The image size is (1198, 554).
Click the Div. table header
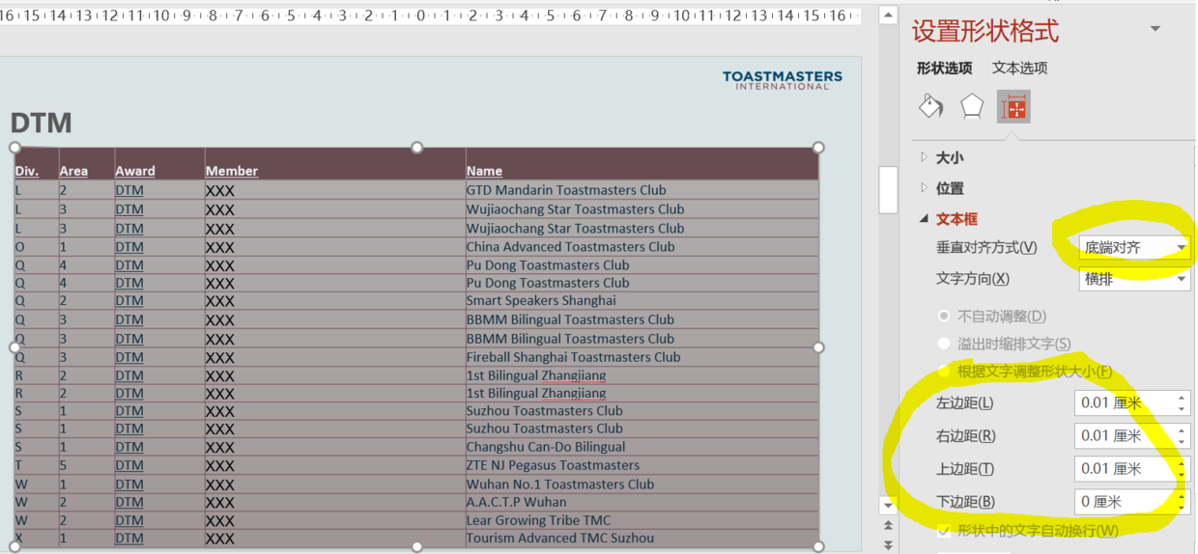(27, 171)
